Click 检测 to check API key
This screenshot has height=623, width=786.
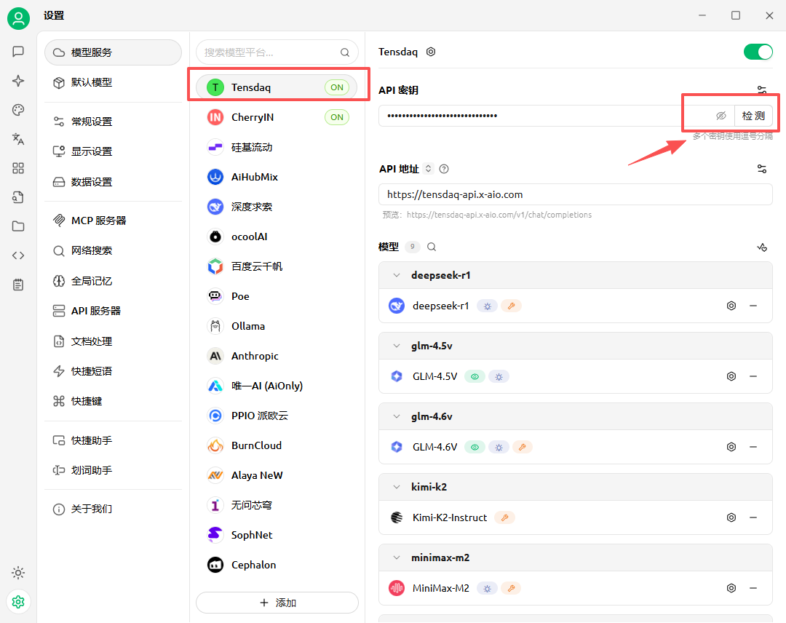(753, 116)
